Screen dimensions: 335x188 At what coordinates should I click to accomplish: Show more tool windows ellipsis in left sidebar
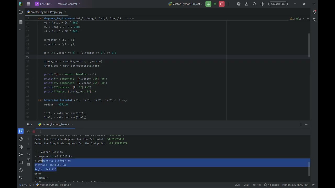[x=21, y=30]
